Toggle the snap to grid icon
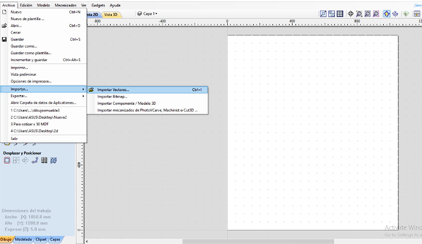422x244 pixels. pyautogui.click(x=340, y=14)
